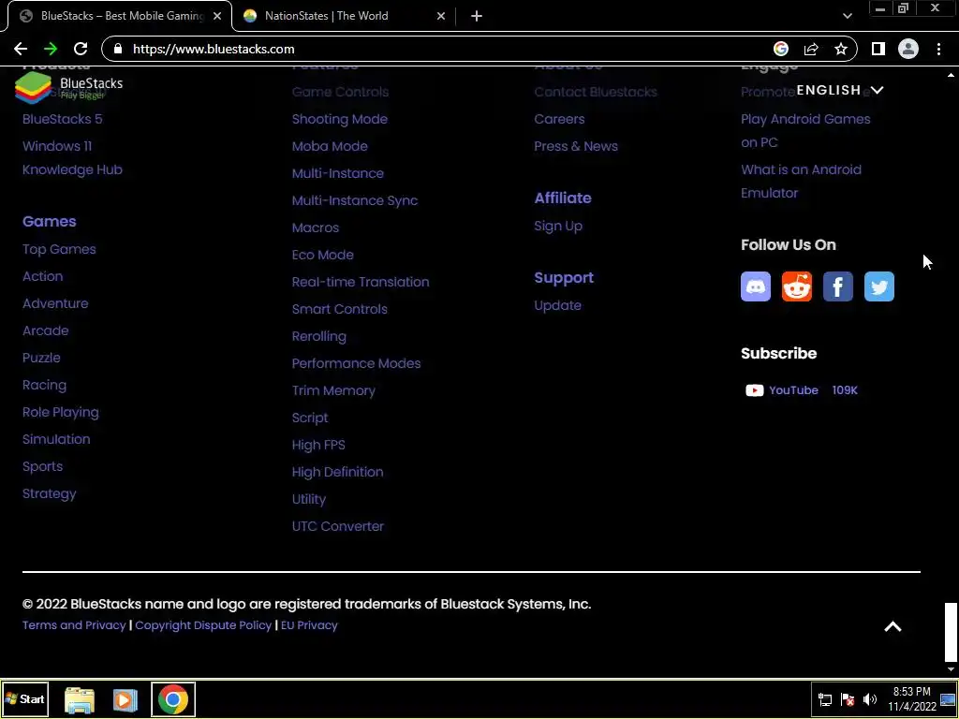Click Chrome icon in taskbar

173,699
